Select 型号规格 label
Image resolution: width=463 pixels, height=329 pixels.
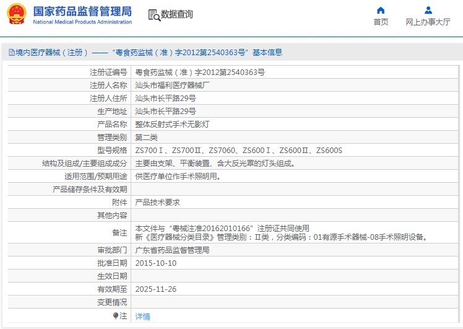112,151
